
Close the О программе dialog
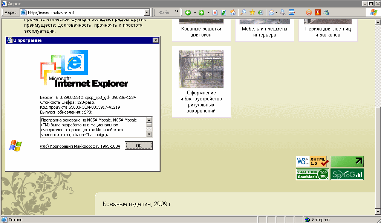click(156, 40)
